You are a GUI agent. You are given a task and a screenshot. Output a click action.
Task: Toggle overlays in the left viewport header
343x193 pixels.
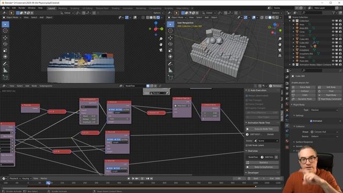(135, 18)
